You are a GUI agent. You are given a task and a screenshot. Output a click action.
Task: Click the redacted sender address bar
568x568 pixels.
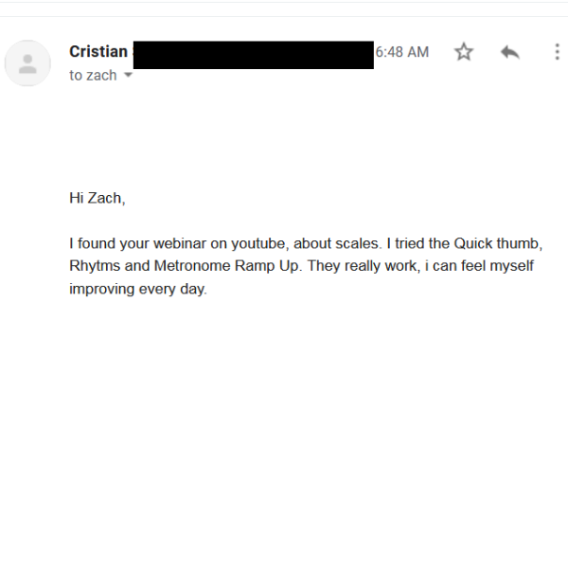coord(254,54)
